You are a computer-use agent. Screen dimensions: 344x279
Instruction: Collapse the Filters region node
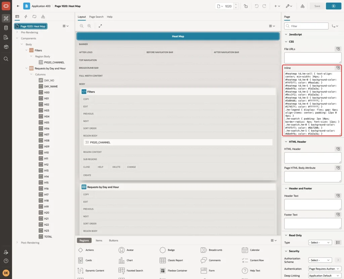tap(27, 50)
